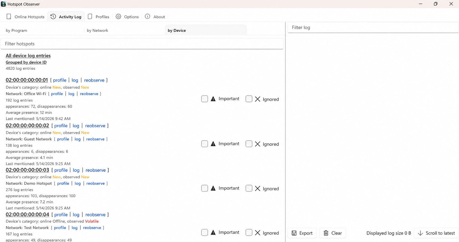The image size is (459, 242).
Task: Click "Last mentioned: 5/14/2026 9:42 AM" text
Action: point(38,119)
